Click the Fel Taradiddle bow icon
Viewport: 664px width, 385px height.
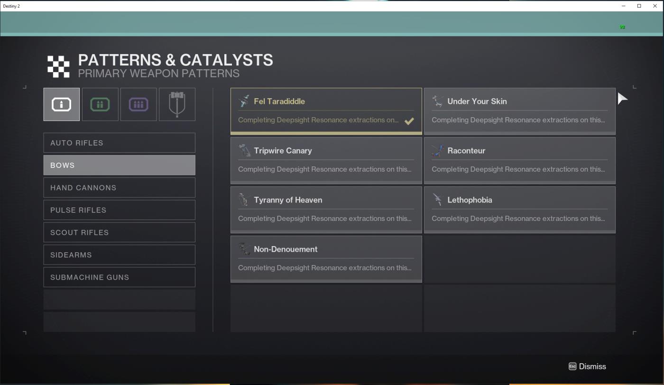pos(244,101)
